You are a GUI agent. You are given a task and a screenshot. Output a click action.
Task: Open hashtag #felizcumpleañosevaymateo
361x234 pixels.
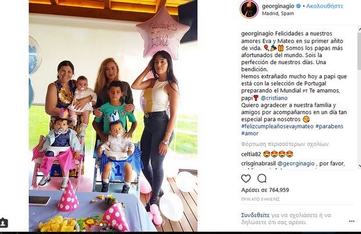(x=277, y=127)
